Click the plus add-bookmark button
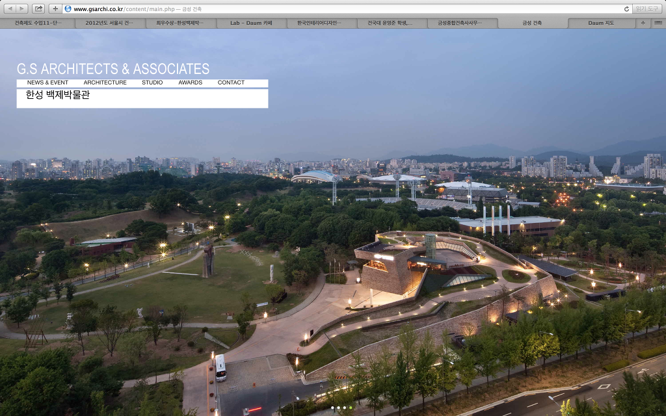Image resolution: width=666 pixels, height=416 pixels. [x=55, y=8]
